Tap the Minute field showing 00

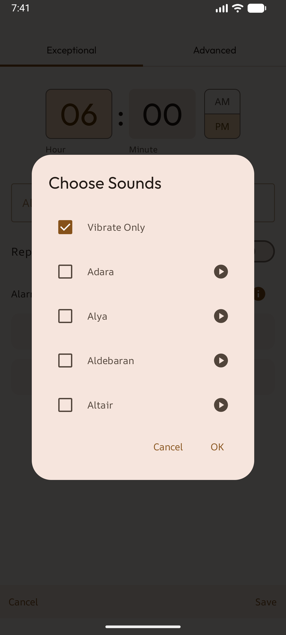click(162, 114)
